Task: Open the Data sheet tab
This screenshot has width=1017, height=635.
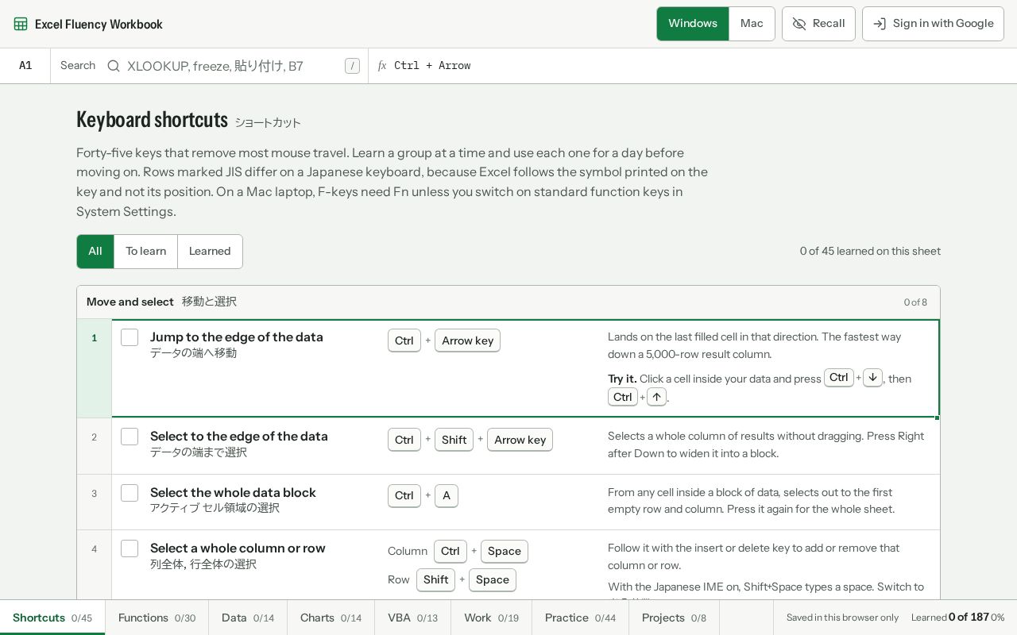Action: click(x=248, y=618)
